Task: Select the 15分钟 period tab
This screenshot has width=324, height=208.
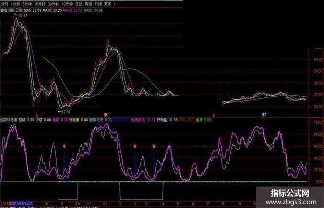Action: click(x=40, y=4)
